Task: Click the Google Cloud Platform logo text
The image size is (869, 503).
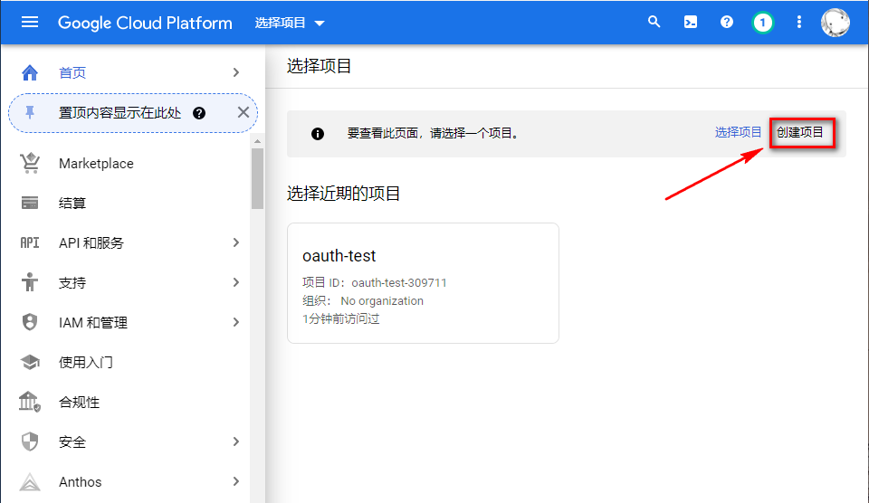Action: (145, 23)
